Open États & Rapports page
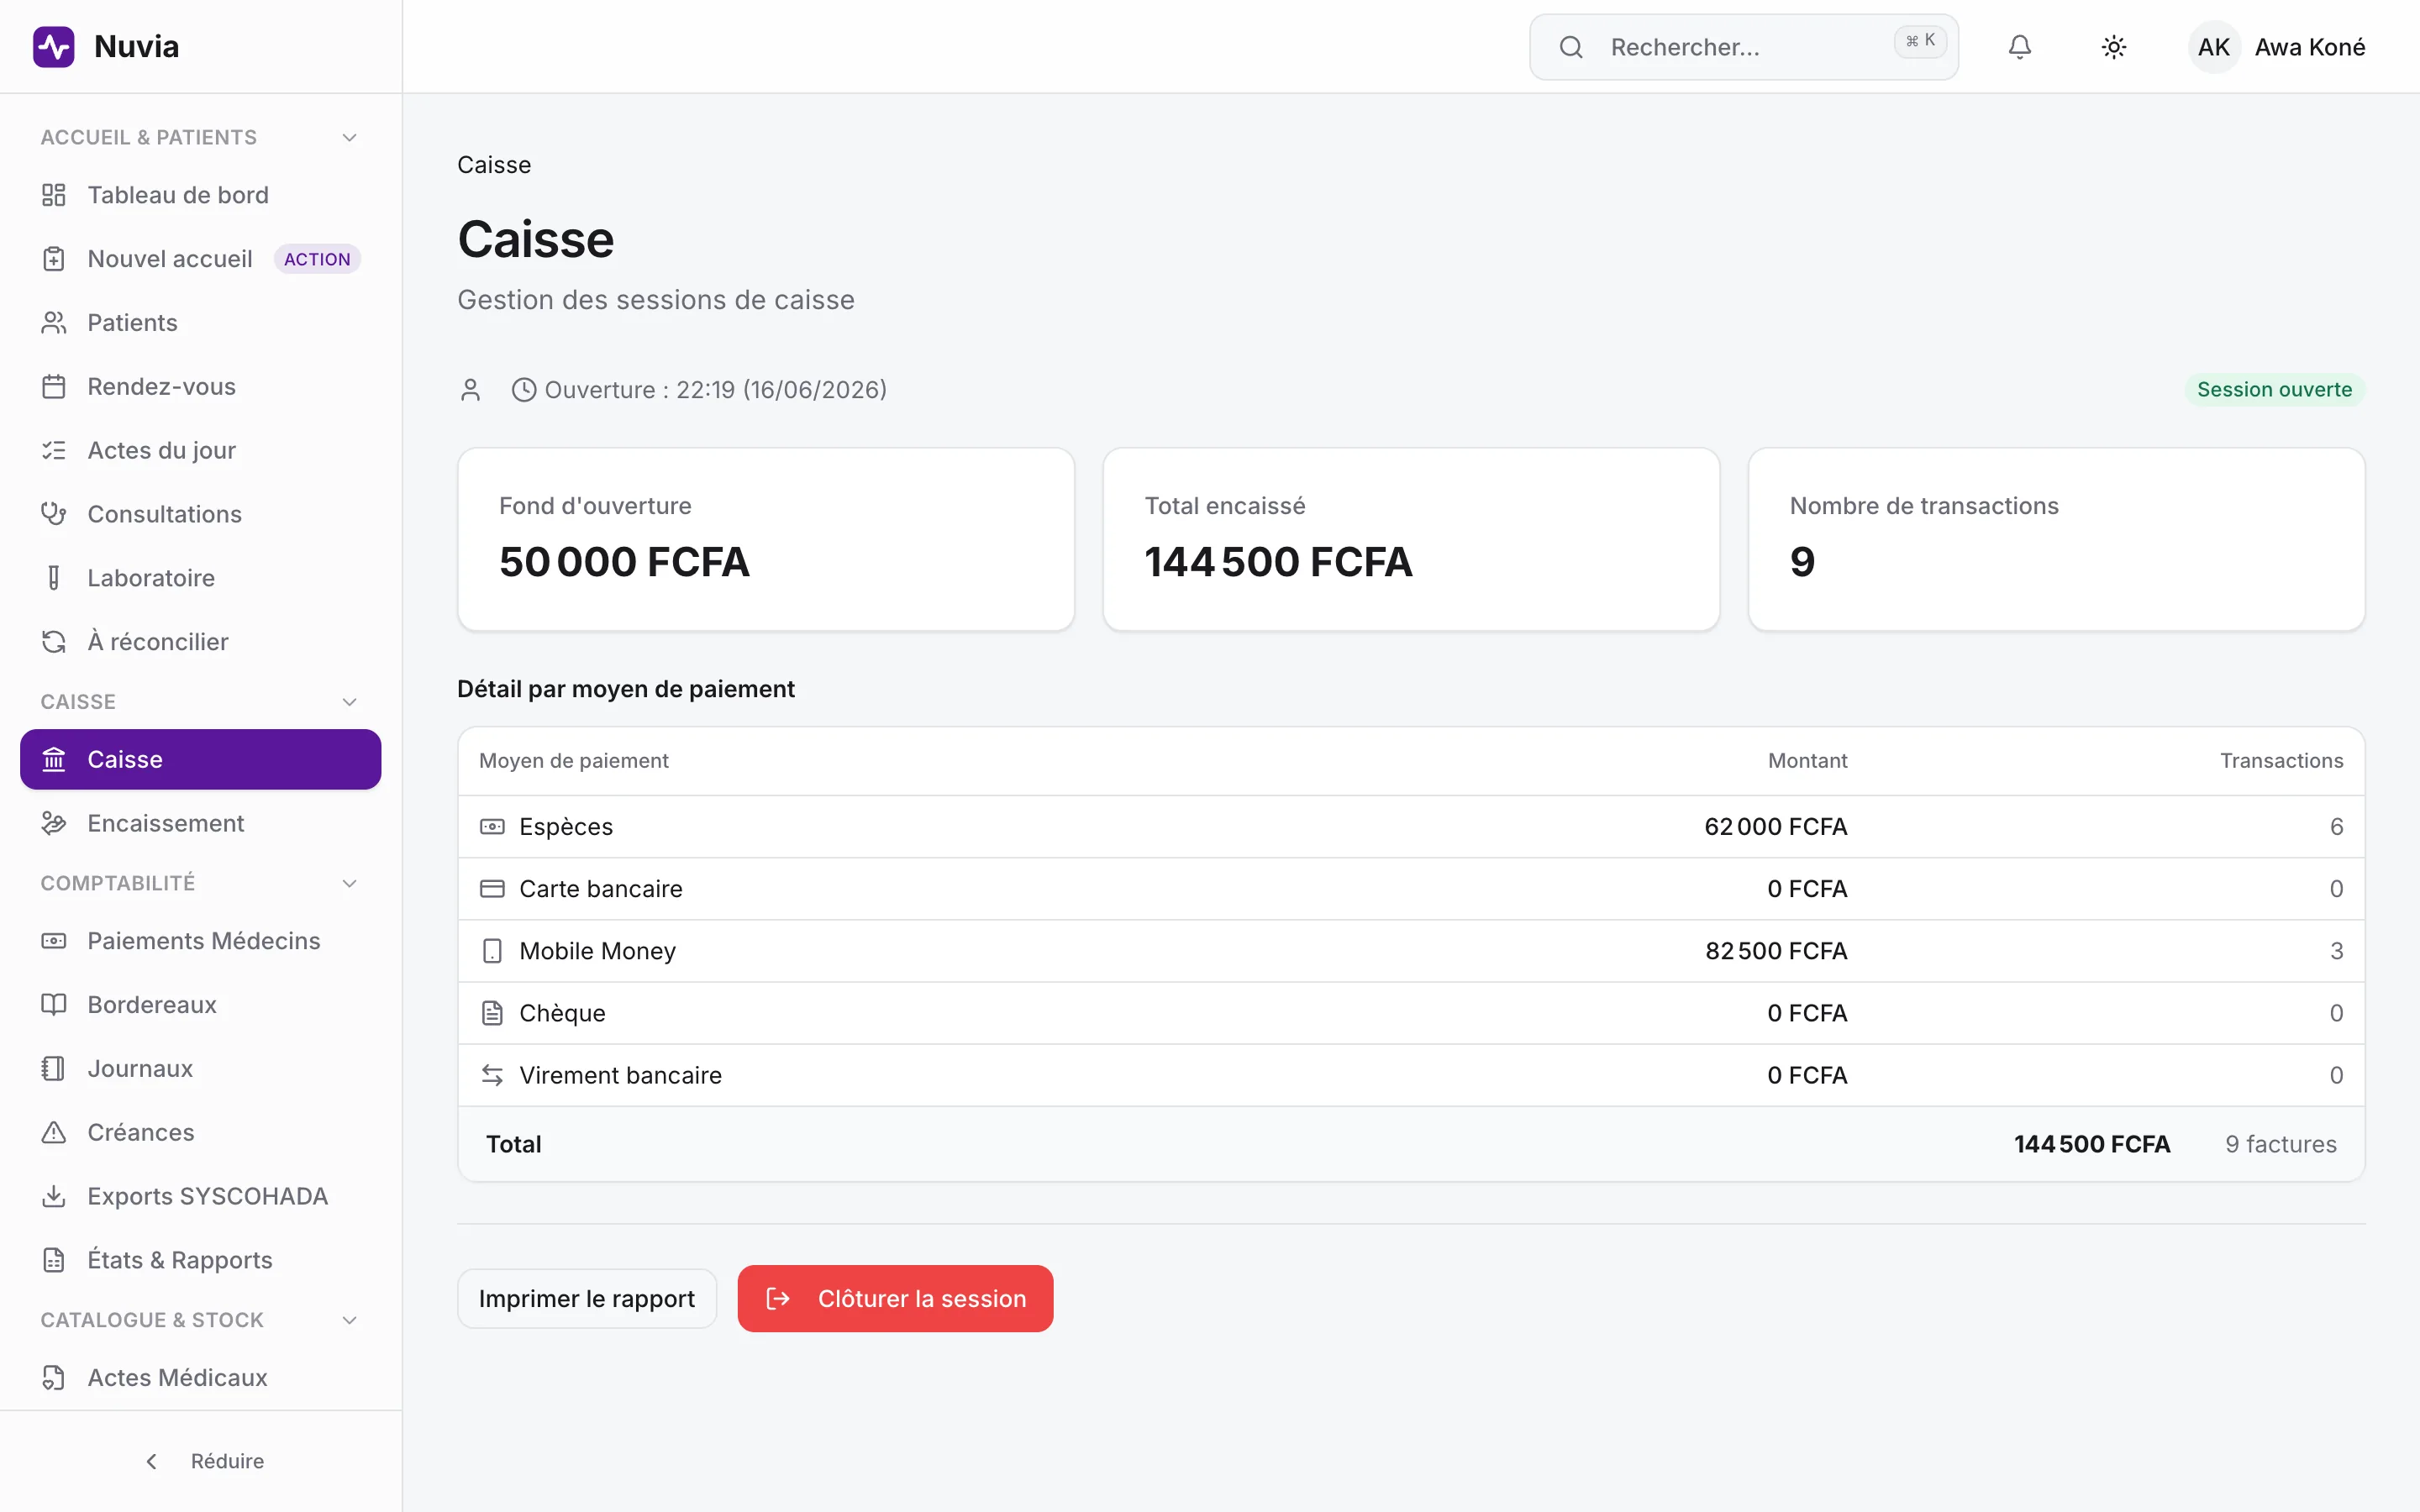 (201, 1260)
